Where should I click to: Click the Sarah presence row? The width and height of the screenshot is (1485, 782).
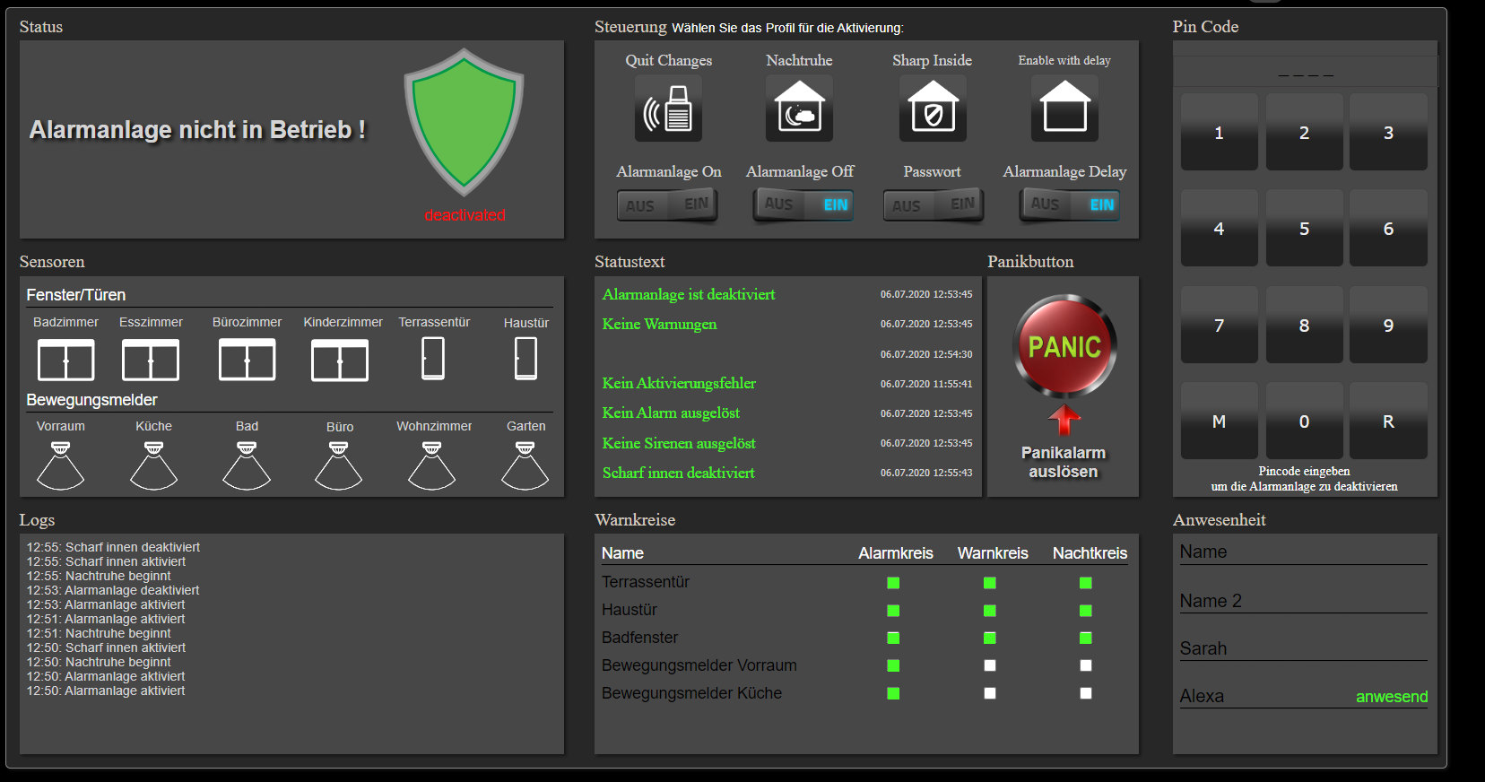[x=1304, y=648]
